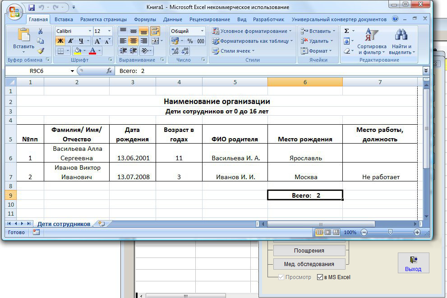Click the cell containing Ярославль

coord(304,158)
